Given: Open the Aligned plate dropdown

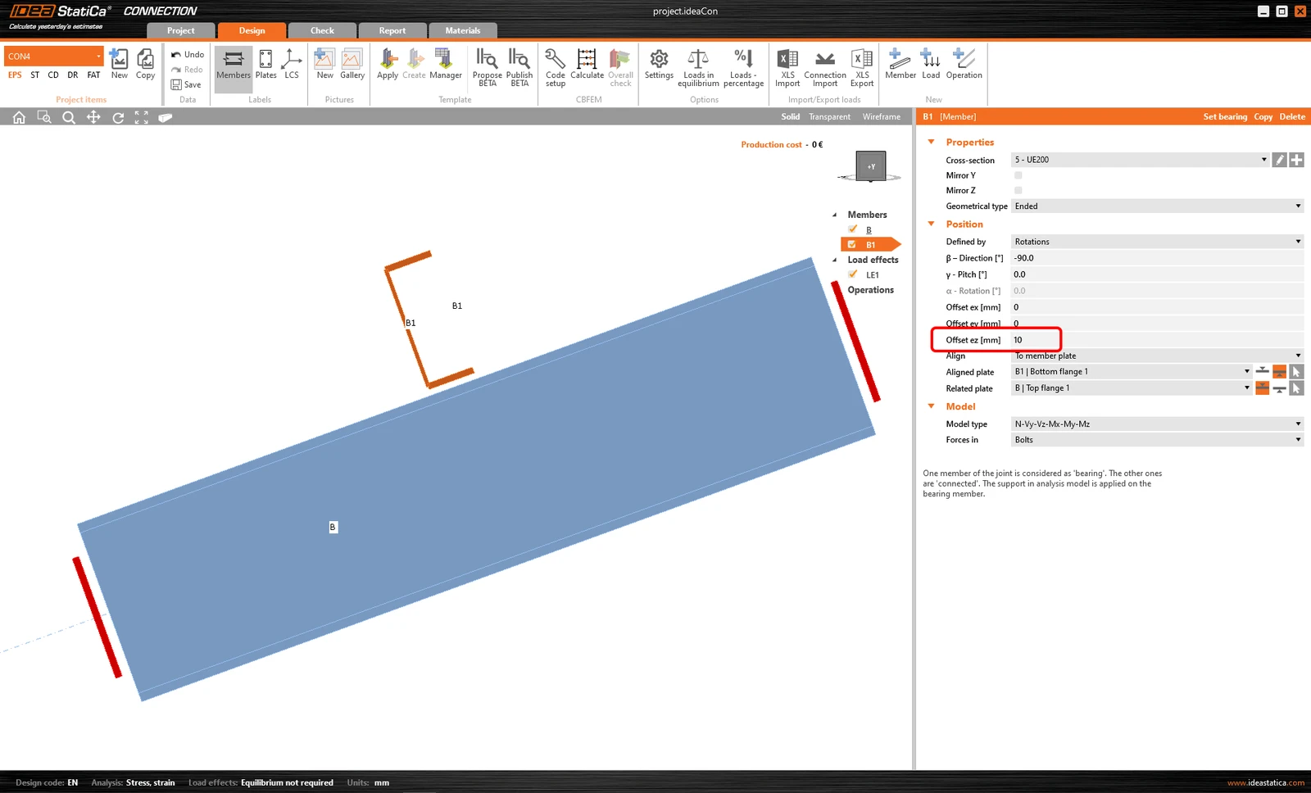Looking at the screenshot, I should 1132,372.
